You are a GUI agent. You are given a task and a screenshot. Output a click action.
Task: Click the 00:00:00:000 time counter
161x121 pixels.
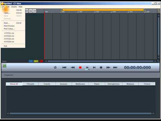[138, 68]
